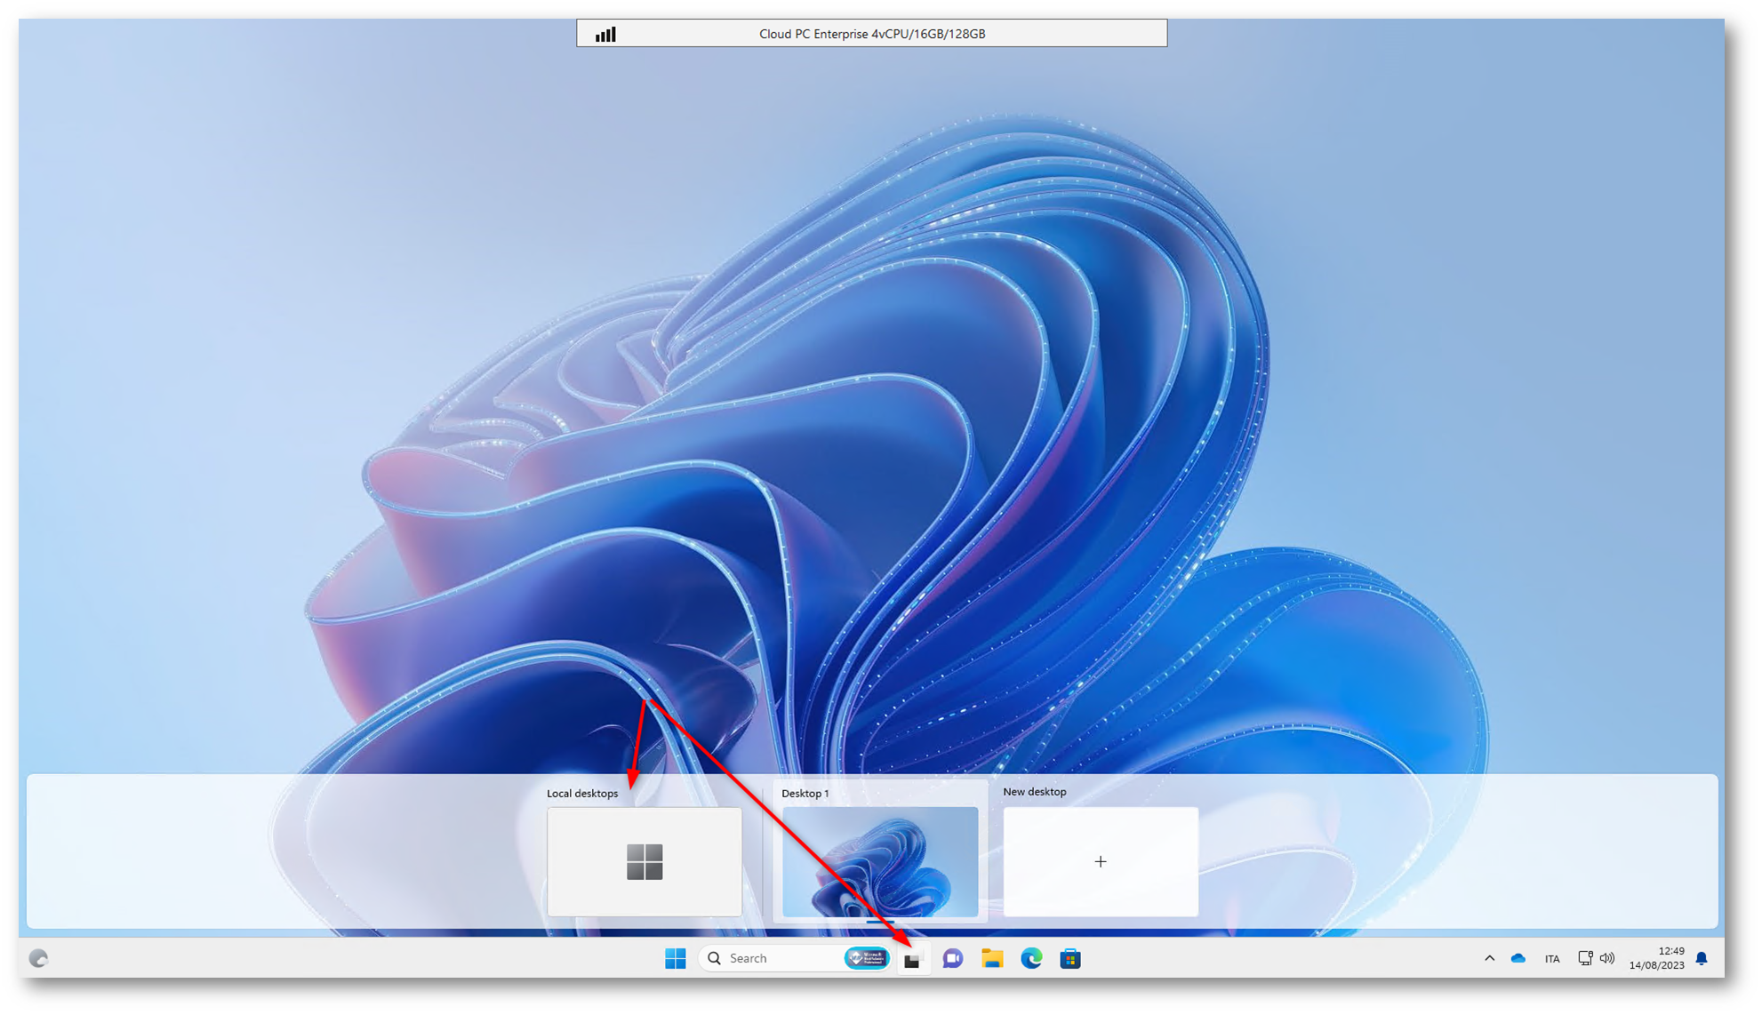Image resolution: width=1762 pixels, height=1015 pixels.
Task: Check the connection signal strength icon
Action: pyautogui.click(x=605, y=34)
